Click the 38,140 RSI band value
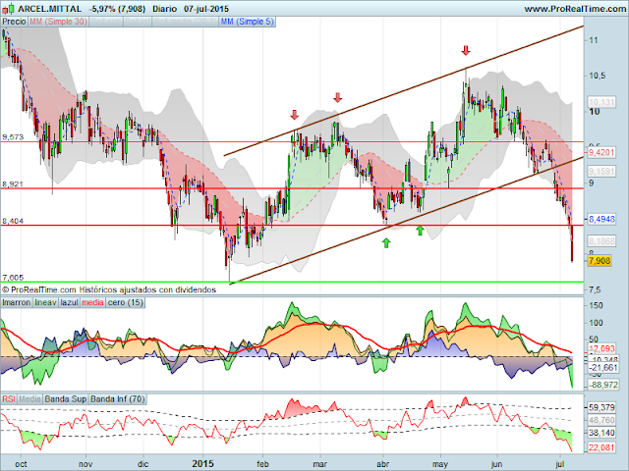 tap(601, 433)
